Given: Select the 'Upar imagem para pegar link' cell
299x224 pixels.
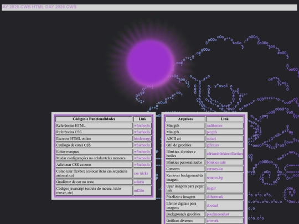Looking at the screenshot, I should click(x=185, y=188).
